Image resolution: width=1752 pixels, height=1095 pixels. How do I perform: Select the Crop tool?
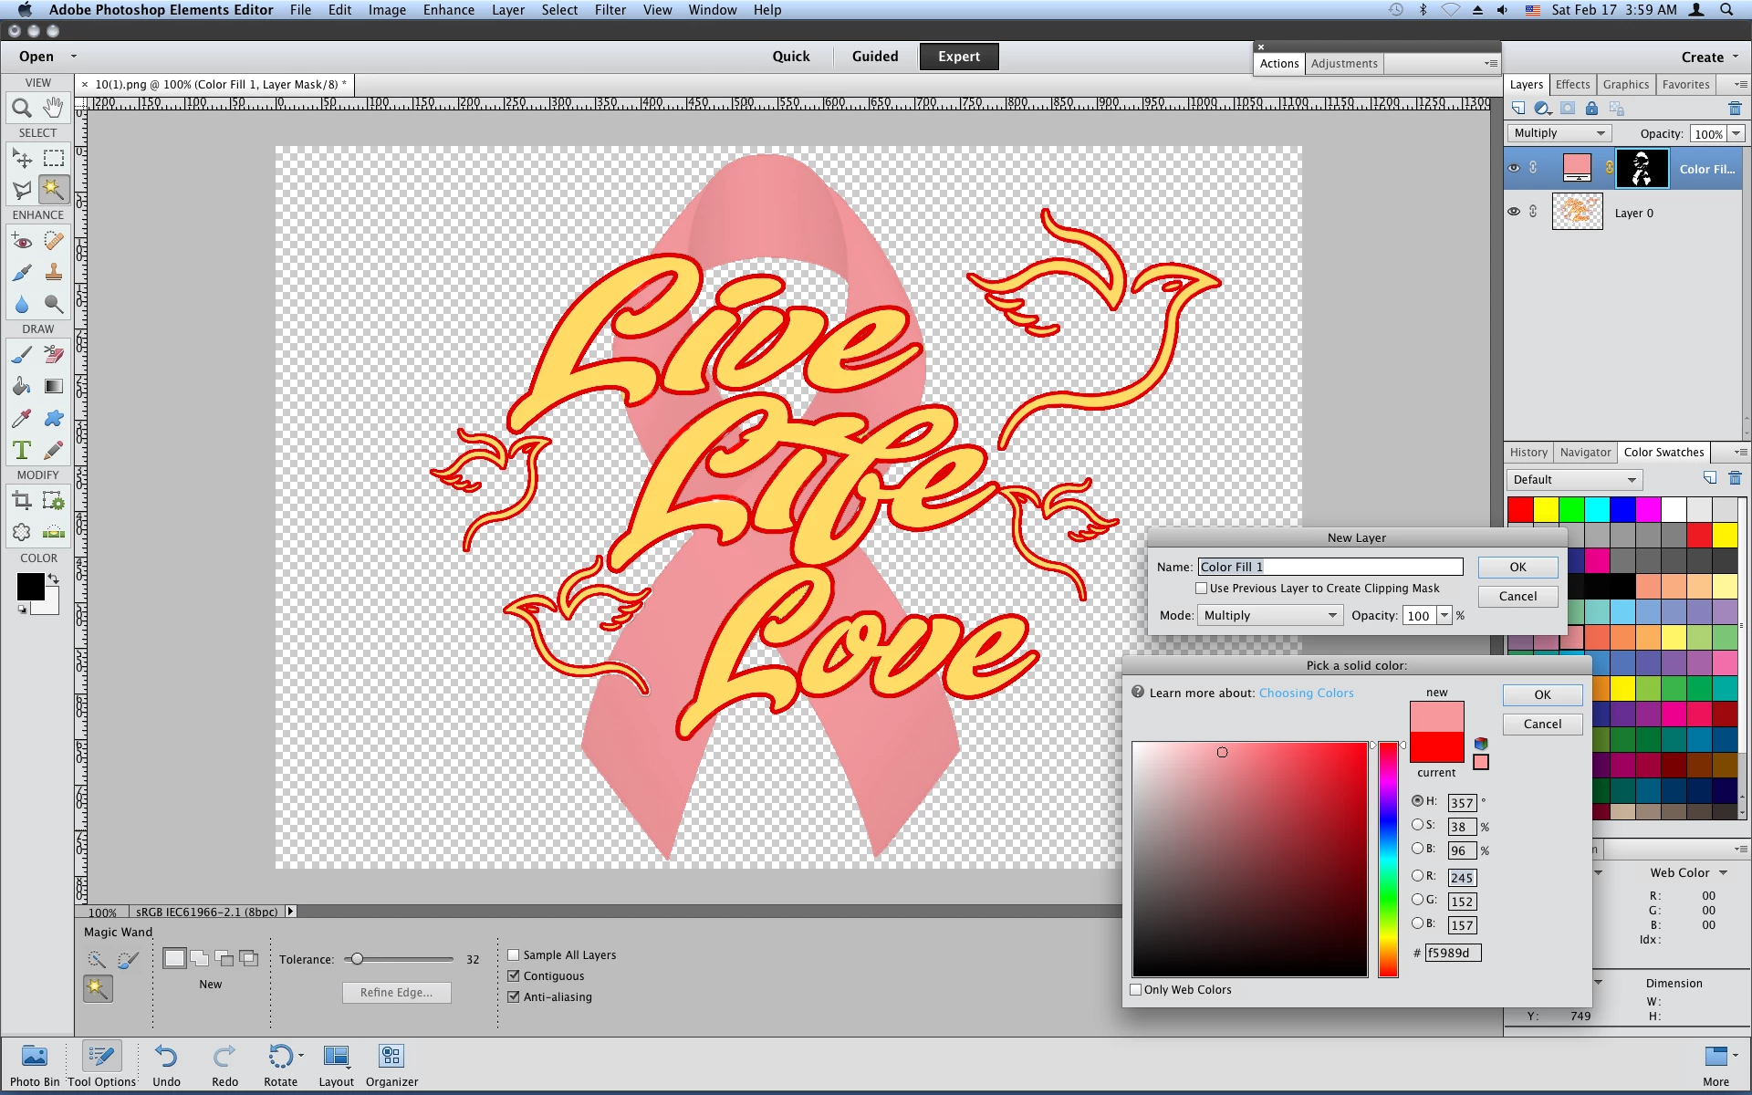[x=22, y=500]
